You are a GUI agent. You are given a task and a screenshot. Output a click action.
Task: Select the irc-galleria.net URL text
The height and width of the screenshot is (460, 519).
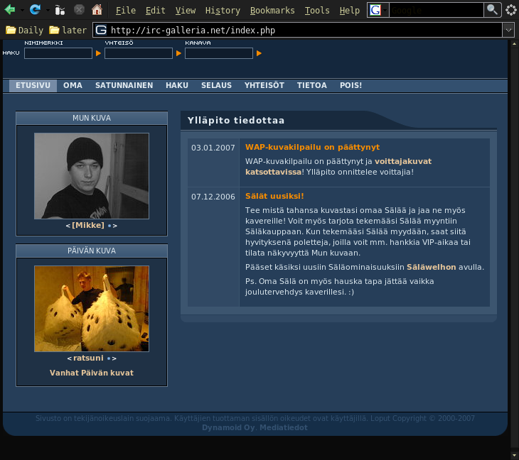pyautogui.click(x=193, y=31)
